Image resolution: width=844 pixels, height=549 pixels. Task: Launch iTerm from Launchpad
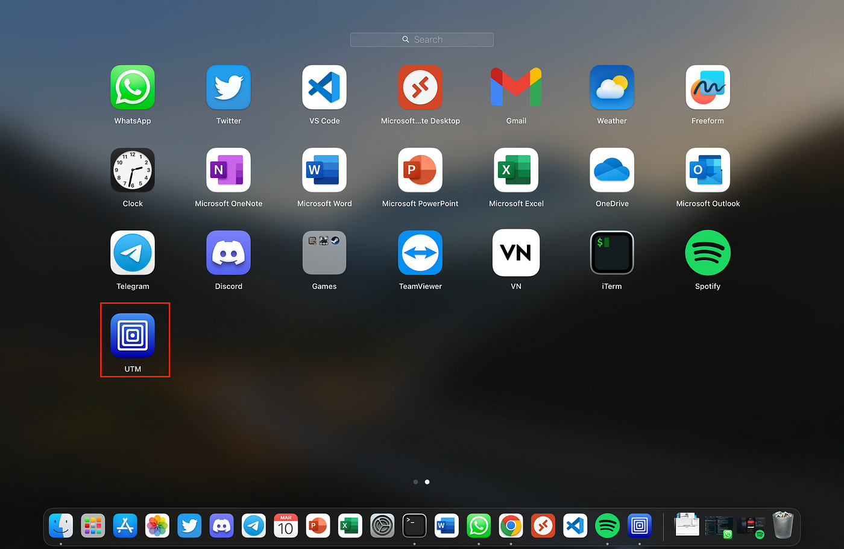612,253
